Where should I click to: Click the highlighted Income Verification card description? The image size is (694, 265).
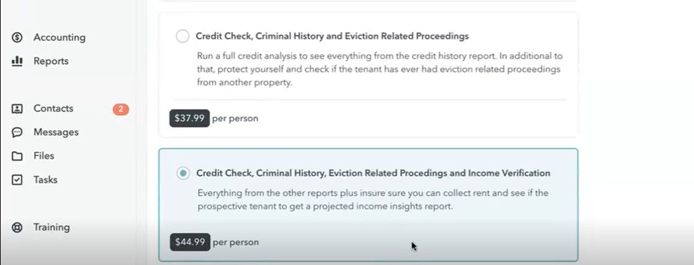point(373,200)
